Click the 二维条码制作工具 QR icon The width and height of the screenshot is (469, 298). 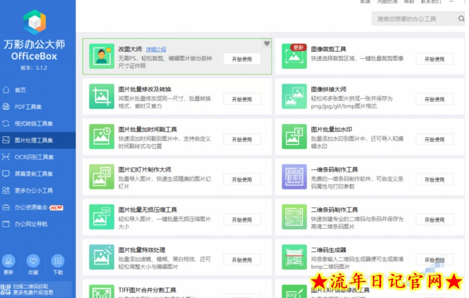tap(294, 216)
